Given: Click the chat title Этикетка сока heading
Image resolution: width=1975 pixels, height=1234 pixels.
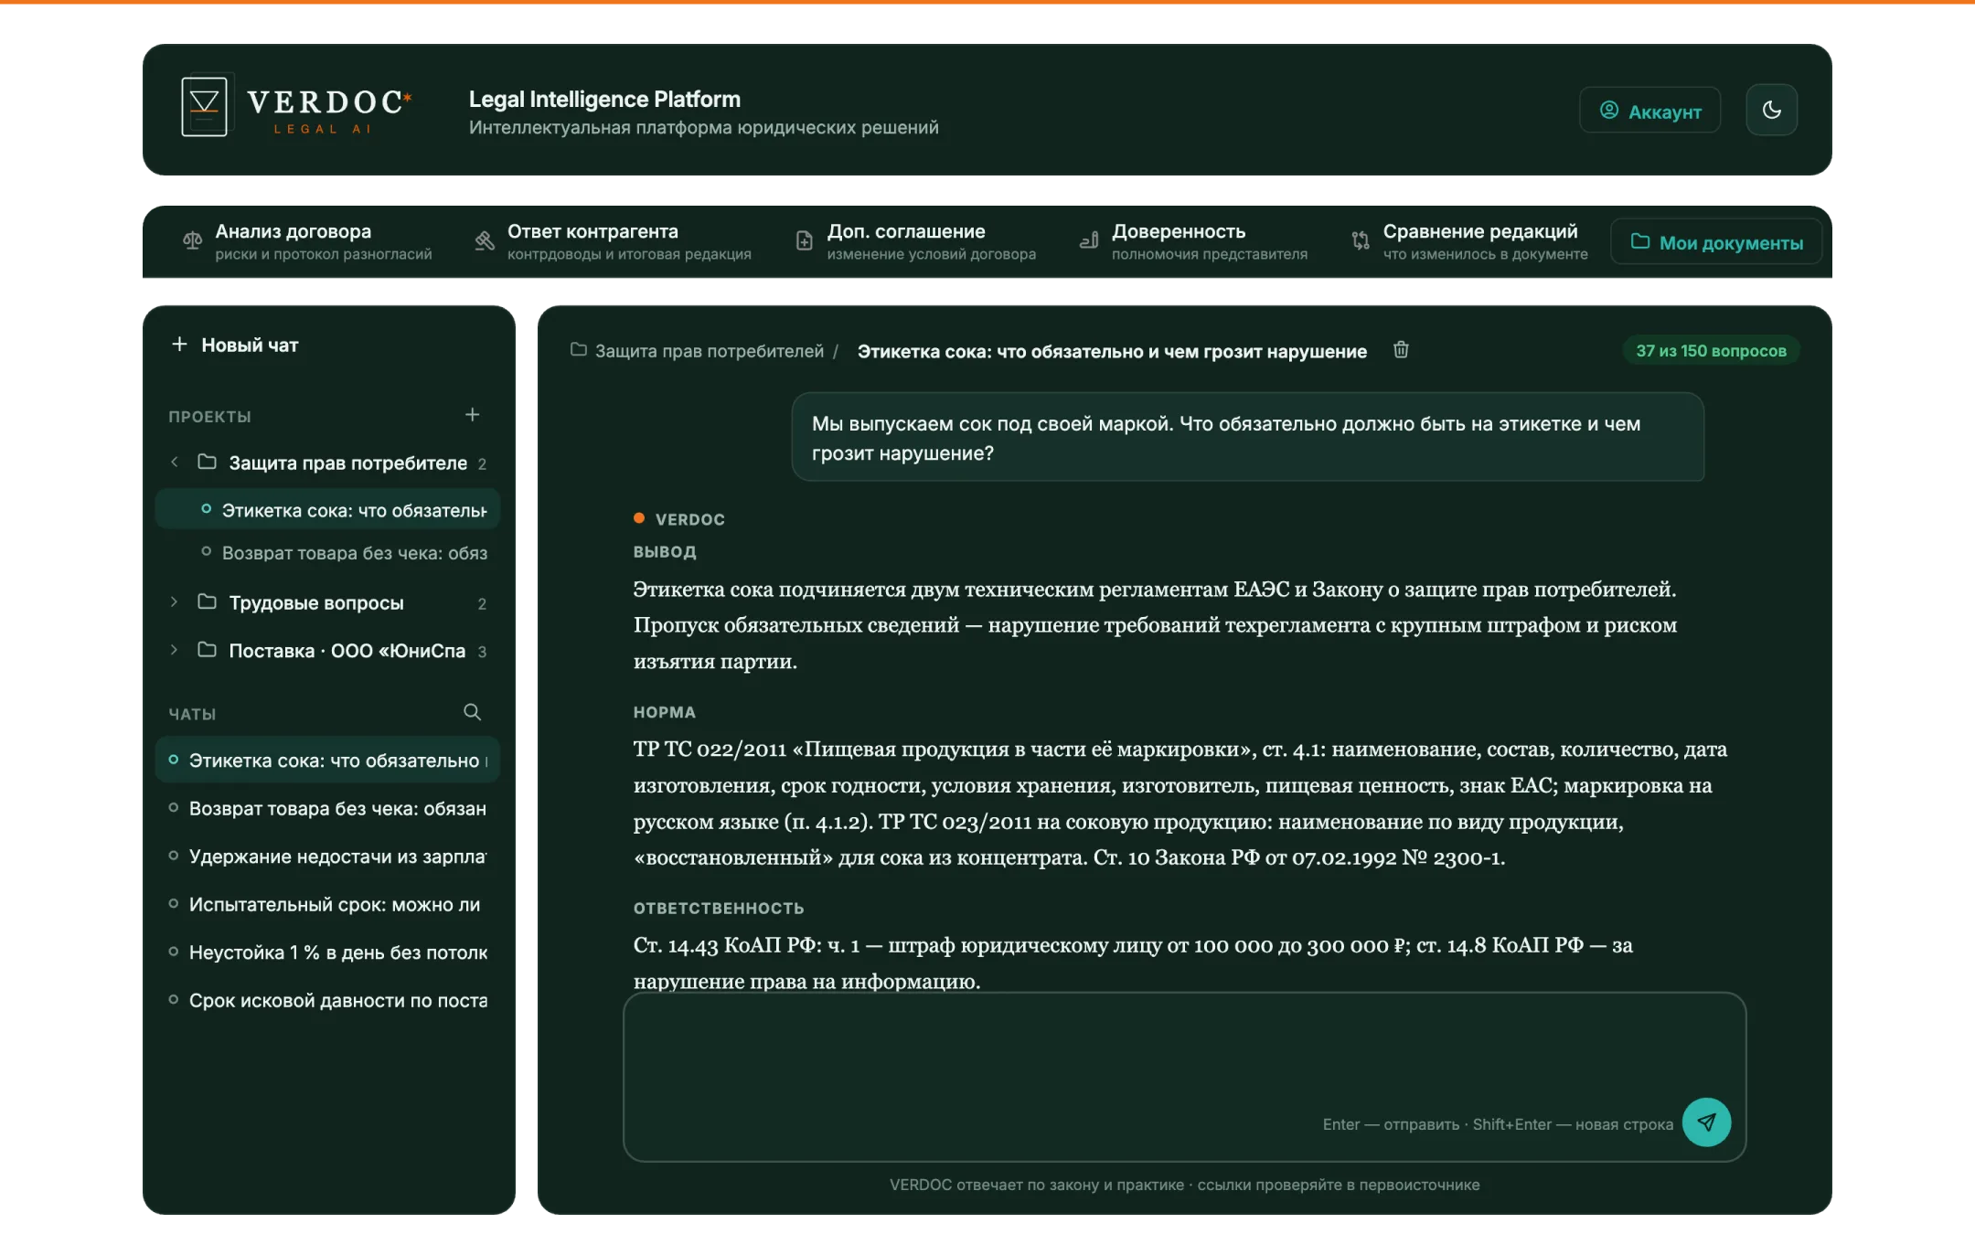Looking at the screenshot, I should pos(1112,351).
